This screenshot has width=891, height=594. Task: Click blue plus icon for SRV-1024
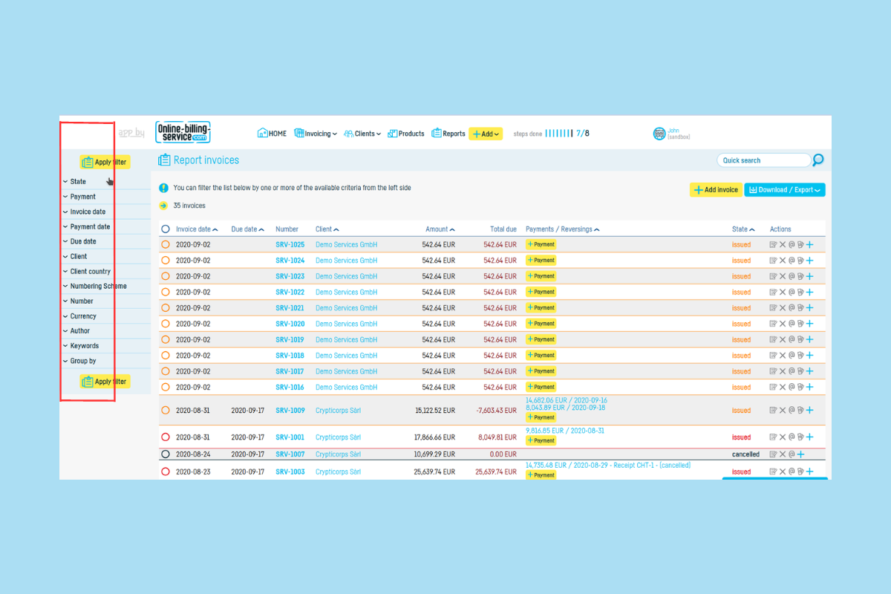pyautogui.click(x=810, y=261)
